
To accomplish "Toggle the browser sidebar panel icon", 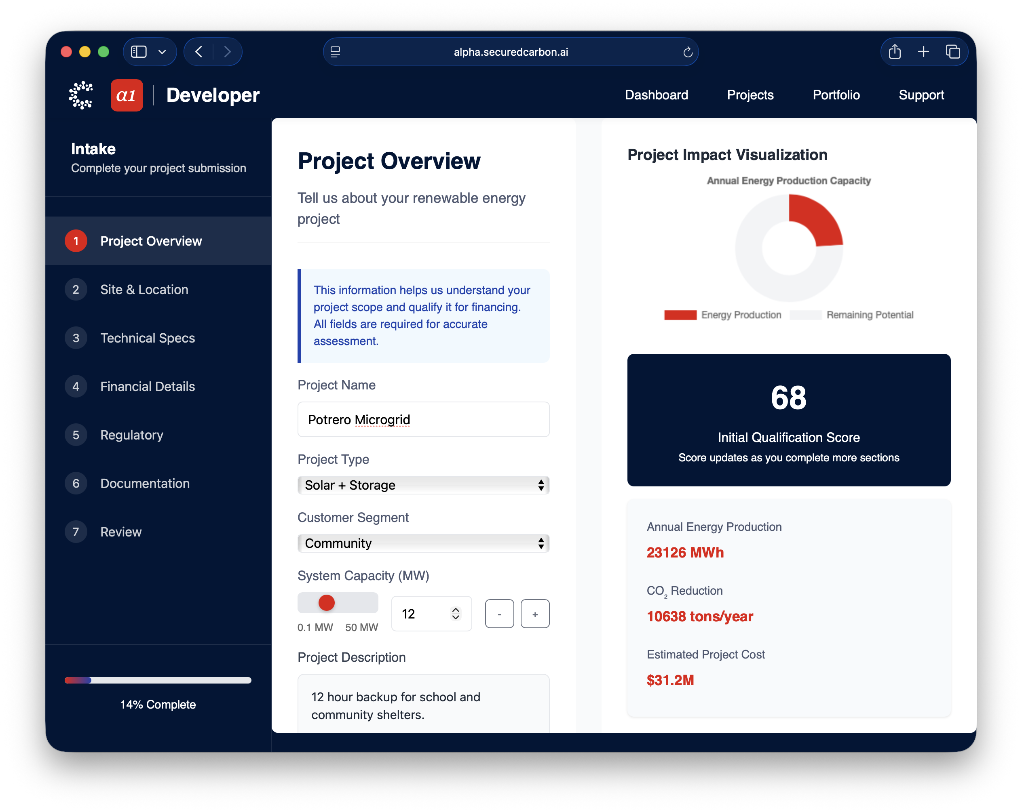I will pos(139,52).
